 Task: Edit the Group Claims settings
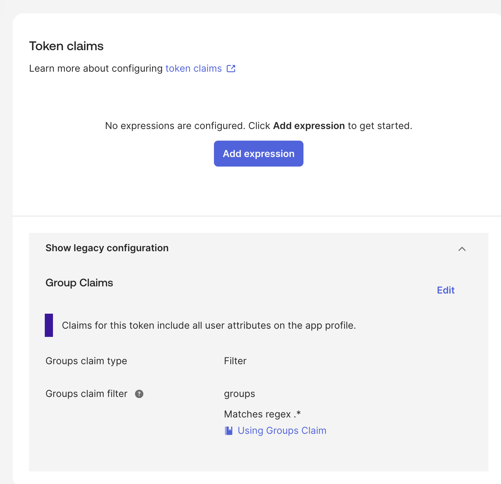pyautogui.click(x=445, y=290)
